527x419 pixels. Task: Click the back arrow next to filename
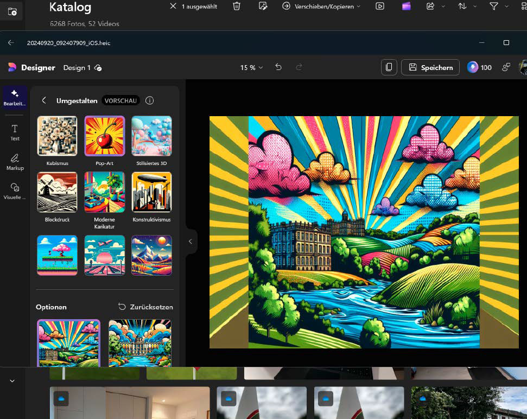(x=11, y=42)
